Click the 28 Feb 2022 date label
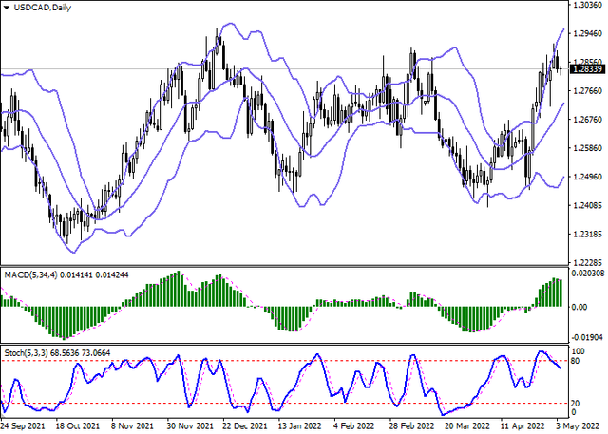The width and height of the screenshot is (608, 434). 412,427
